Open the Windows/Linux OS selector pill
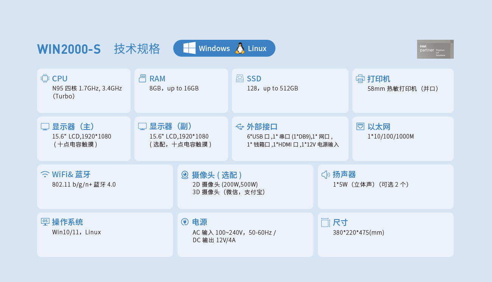Image resolution: width=492 pixels, height=282 pixels. (224, 48)
